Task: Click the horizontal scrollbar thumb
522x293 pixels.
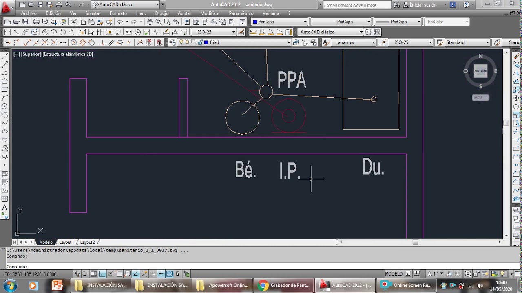Action: coord(415,242)
